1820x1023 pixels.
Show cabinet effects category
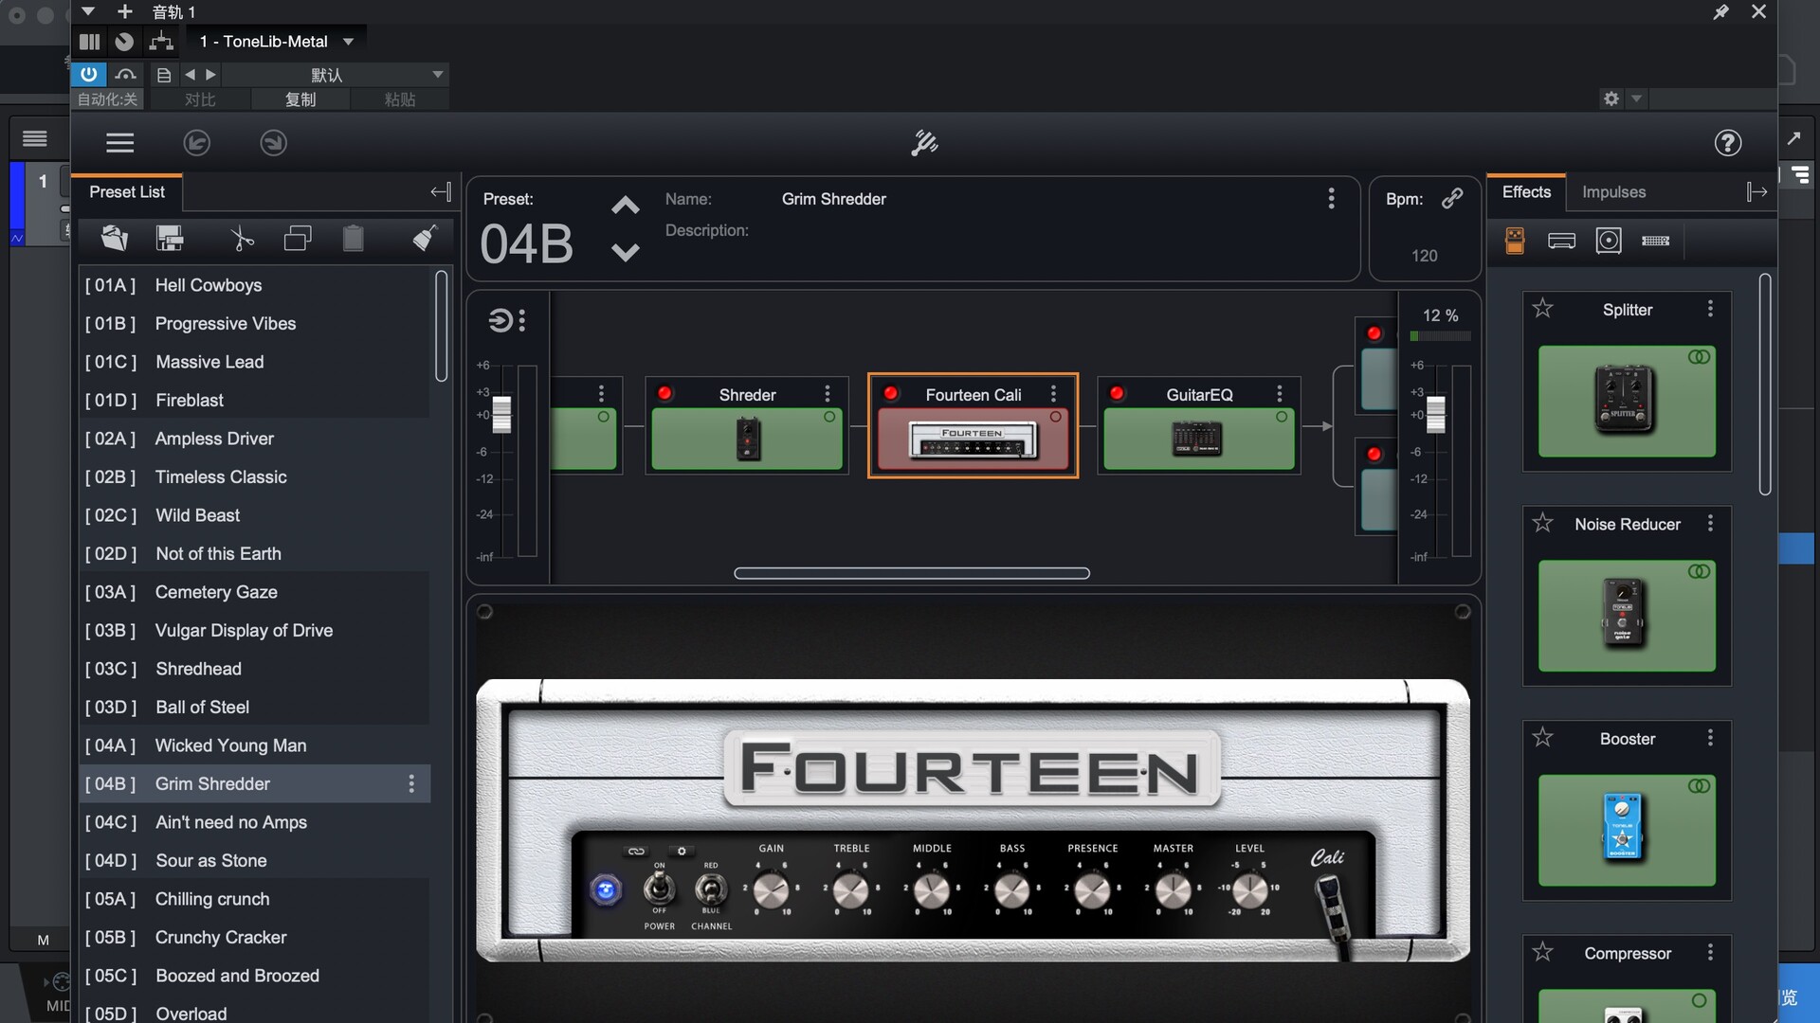pos(1609,241)
